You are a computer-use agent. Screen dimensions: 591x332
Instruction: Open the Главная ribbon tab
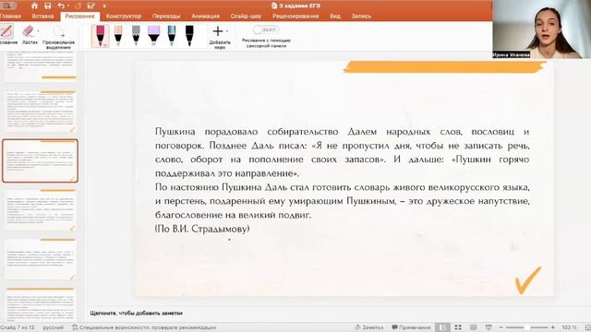10,17
